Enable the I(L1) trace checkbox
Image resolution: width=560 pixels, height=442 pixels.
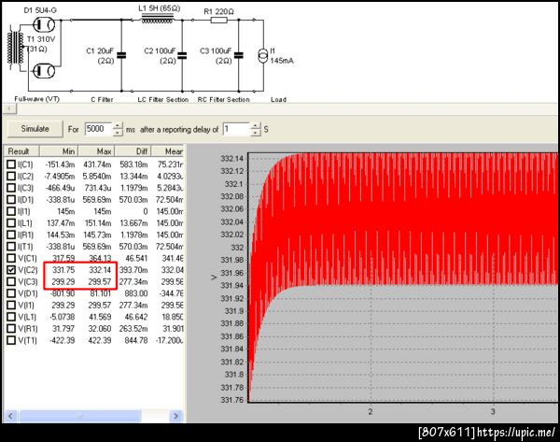coord(11,223)
